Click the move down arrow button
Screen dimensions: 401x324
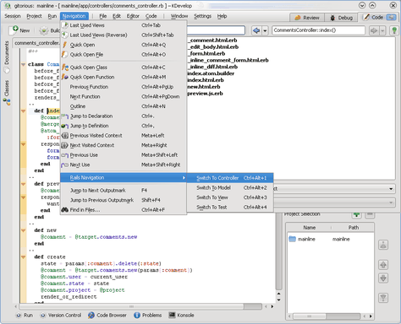click(383, 278)
